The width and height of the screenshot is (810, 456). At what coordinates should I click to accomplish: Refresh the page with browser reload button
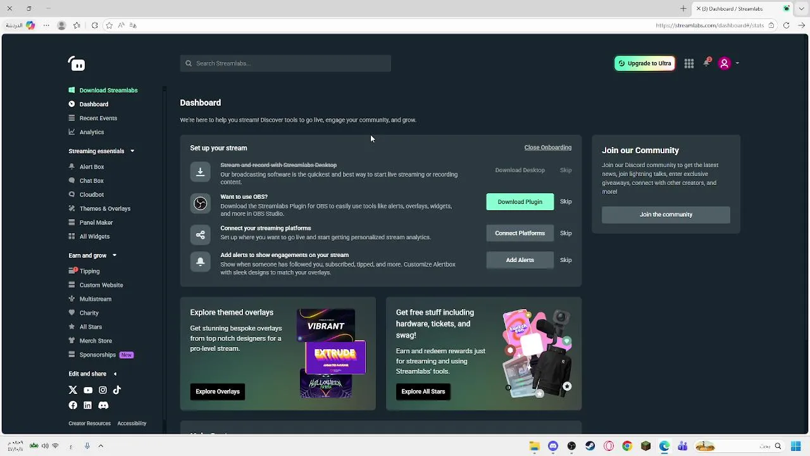(786, 25)
